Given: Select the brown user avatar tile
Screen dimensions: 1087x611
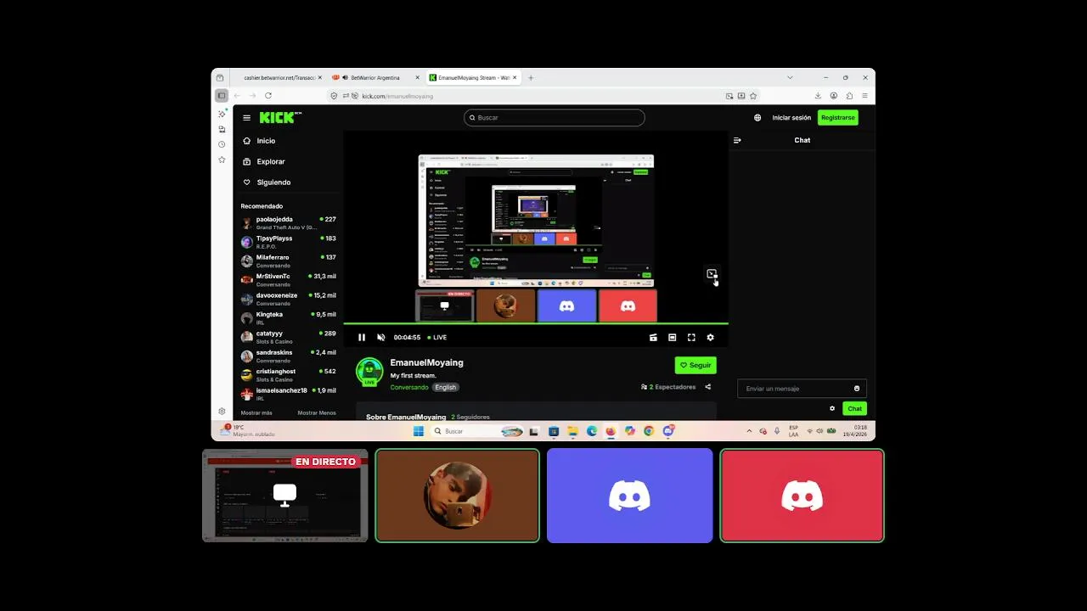Looking at the screenshot, I should pos(458,496).
